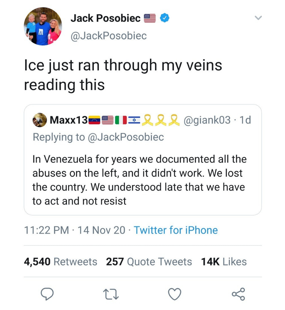This screenshot has height=310, width=285.
Task: View the 257 Quote Tweets
Action: click(149, 261)
